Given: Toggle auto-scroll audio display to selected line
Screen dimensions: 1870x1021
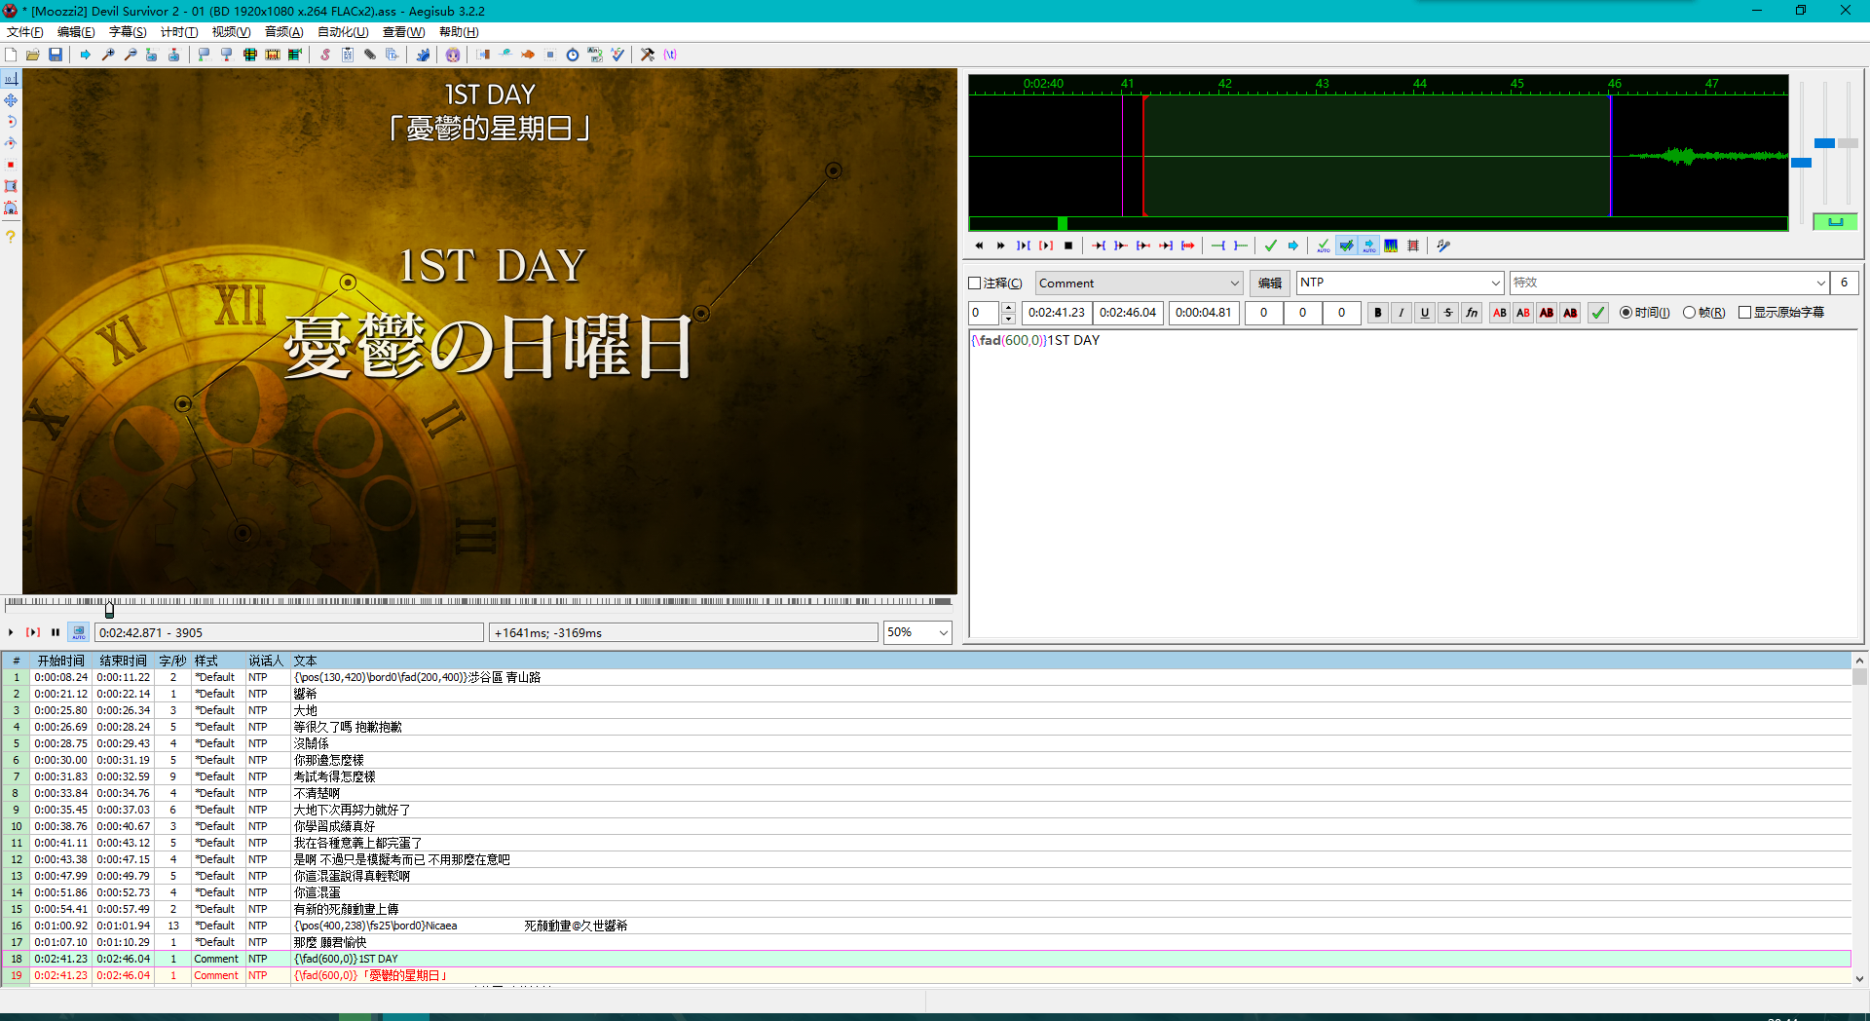Looking at the screenshot, I should [1368, 246].
